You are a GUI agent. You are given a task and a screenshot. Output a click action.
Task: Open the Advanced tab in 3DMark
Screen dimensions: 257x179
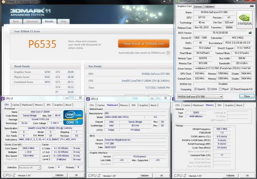(x=32, y=21)
